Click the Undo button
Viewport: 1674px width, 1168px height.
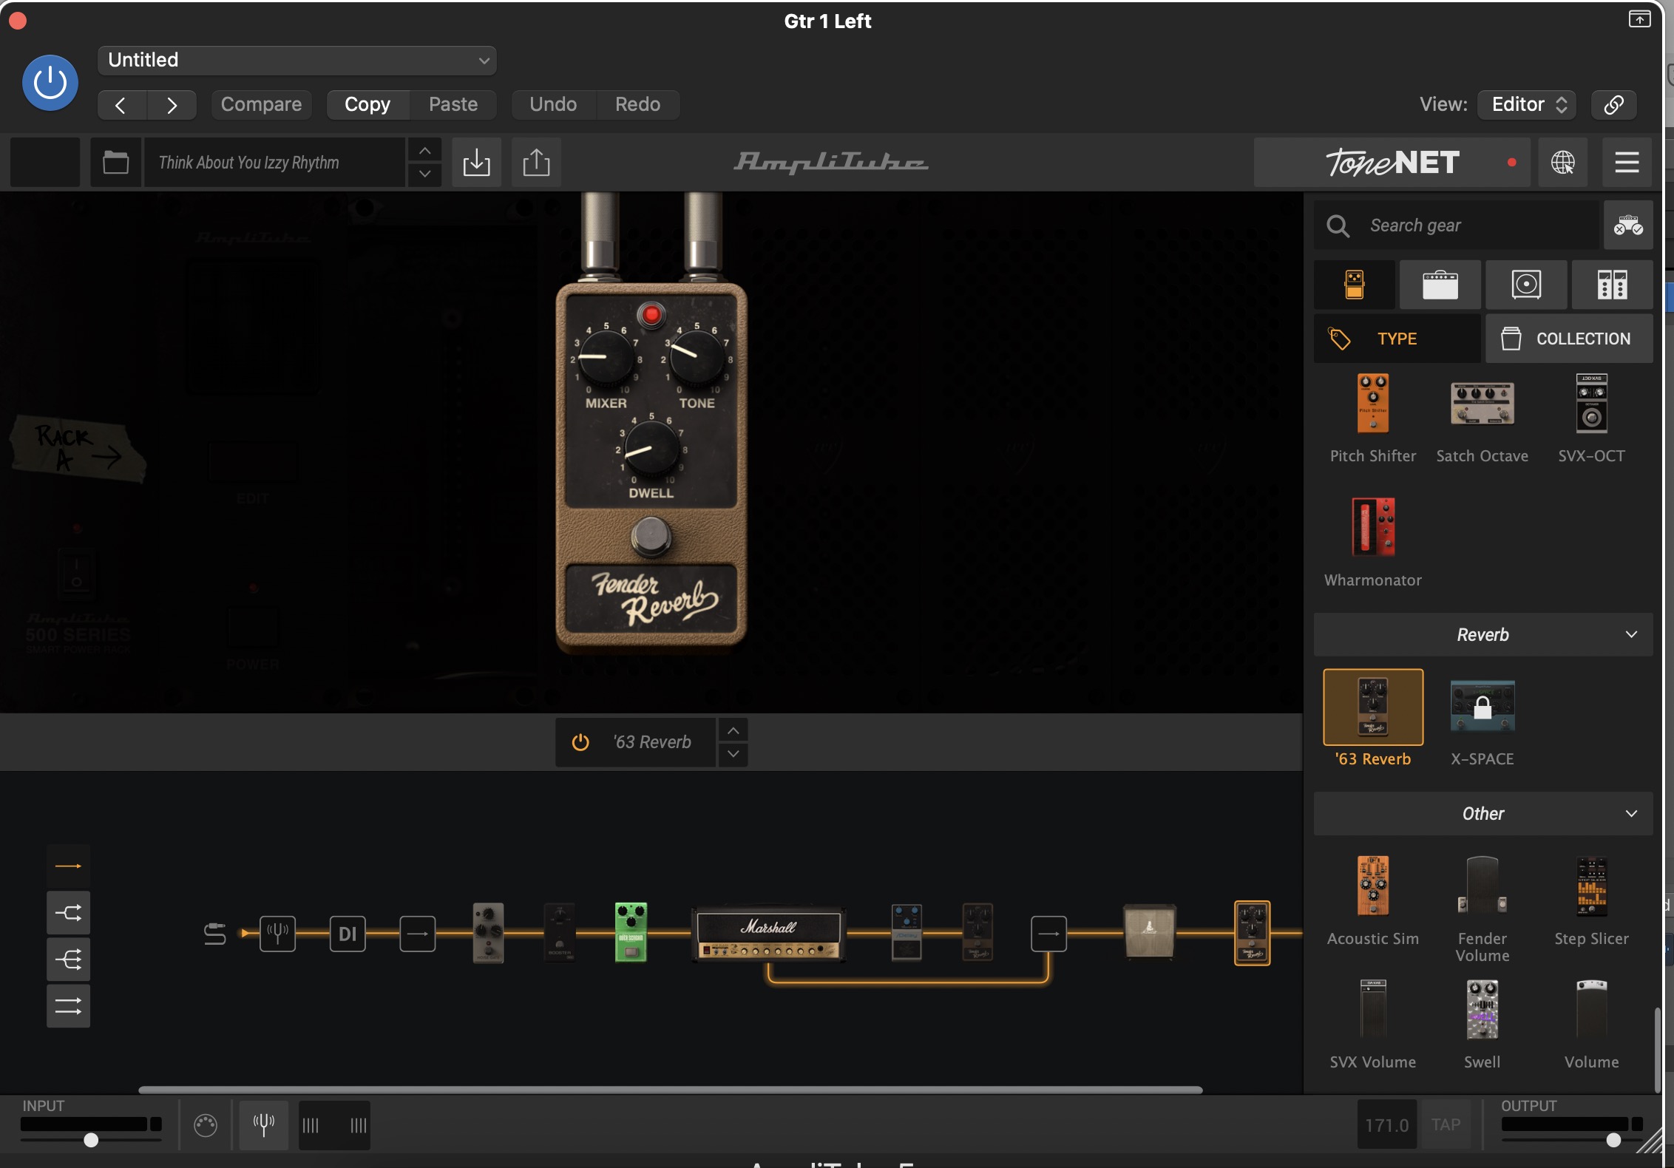553,104
